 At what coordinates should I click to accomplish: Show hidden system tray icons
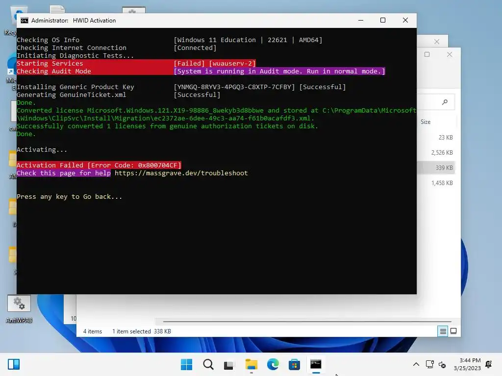click(x=416, y=364)
